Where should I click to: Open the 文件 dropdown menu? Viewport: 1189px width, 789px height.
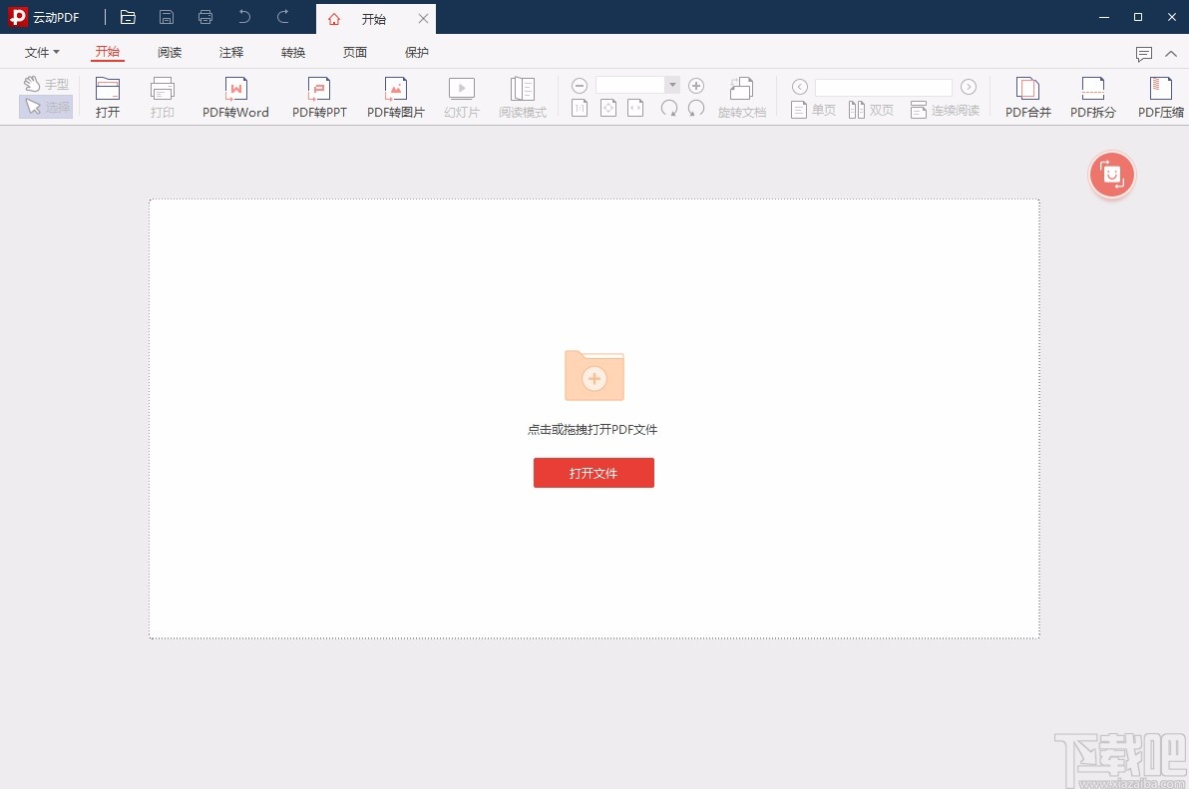click(42, 52)
